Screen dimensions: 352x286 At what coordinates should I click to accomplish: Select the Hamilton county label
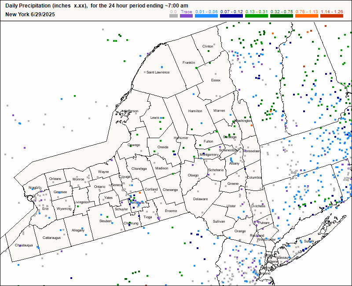coord(195,111)
